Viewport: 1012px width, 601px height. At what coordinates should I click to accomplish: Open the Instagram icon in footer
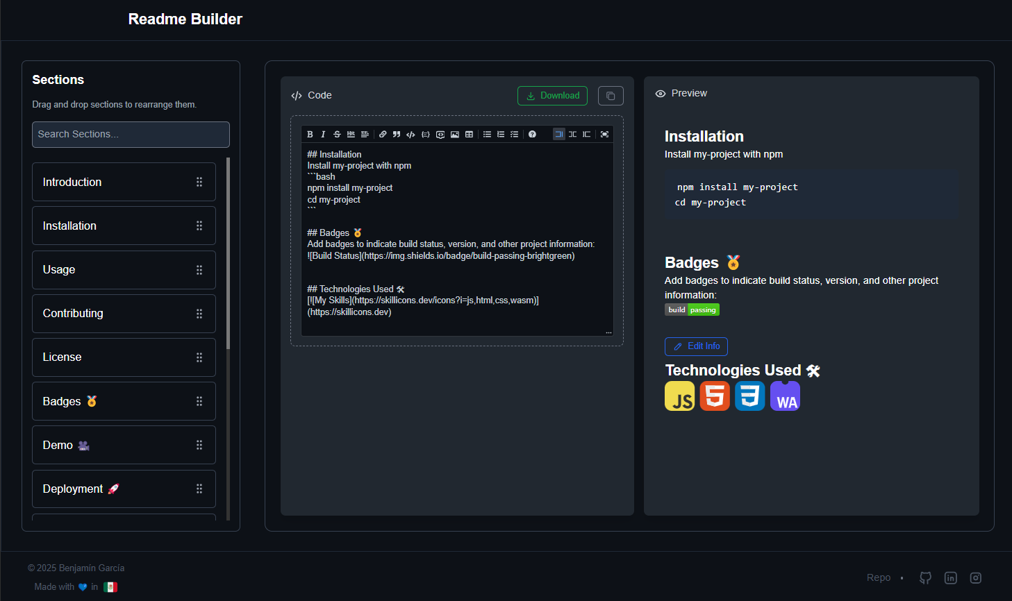[x=976, y=578]
